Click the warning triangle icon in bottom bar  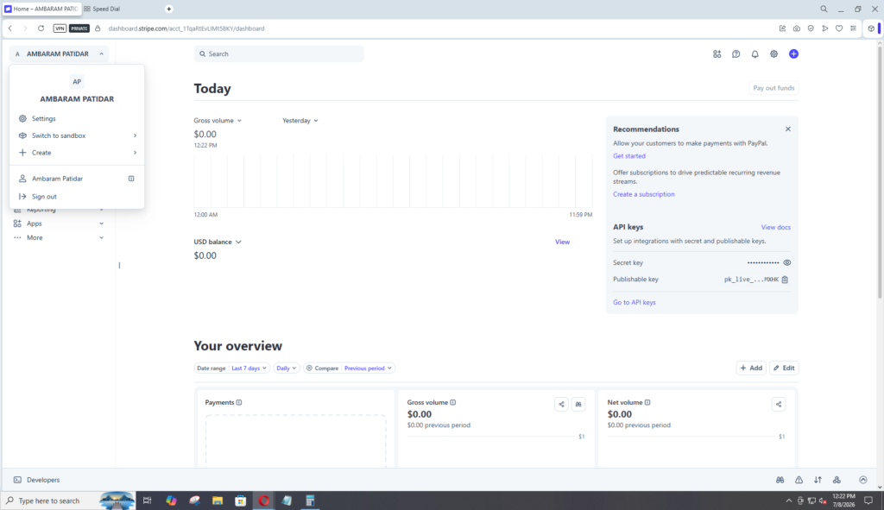point(799,480)
